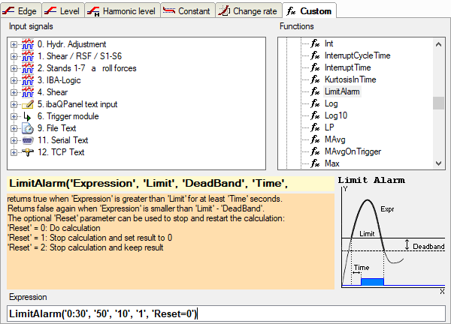
Task: Click the Hydr. Adjustment signal icon
Action: (x=28, y=44)
